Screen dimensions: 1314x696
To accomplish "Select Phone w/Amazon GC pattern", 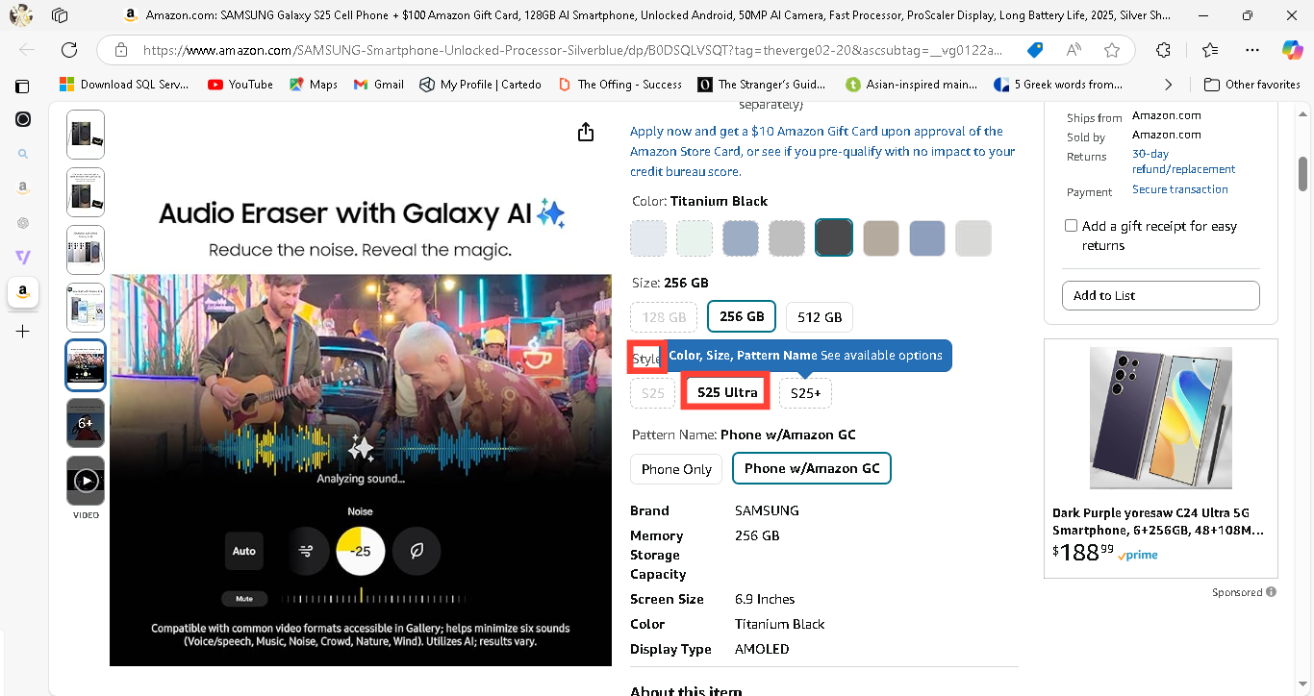I will (812, 468).
